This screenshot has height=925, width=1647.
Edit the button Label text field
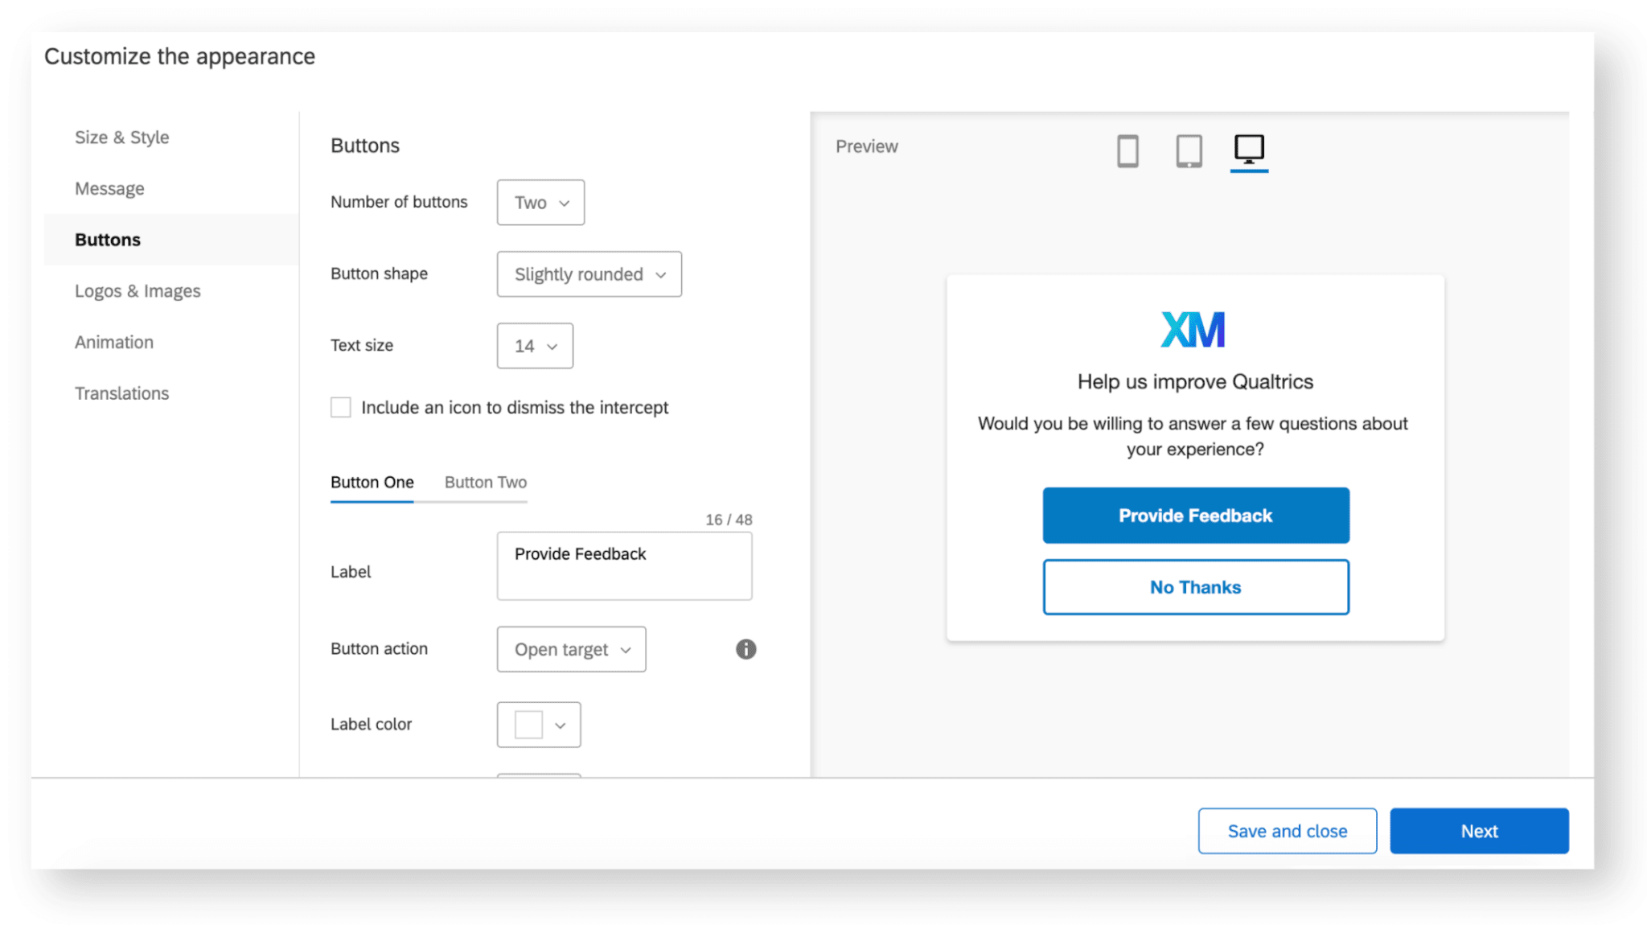[624, 565]
